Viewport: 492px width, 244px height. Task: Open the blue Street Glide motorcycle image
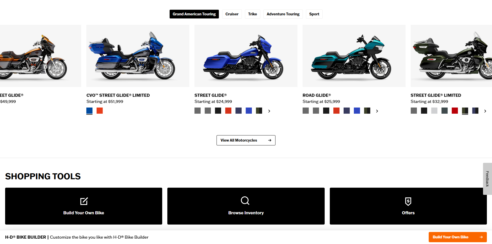coord(246,56)
